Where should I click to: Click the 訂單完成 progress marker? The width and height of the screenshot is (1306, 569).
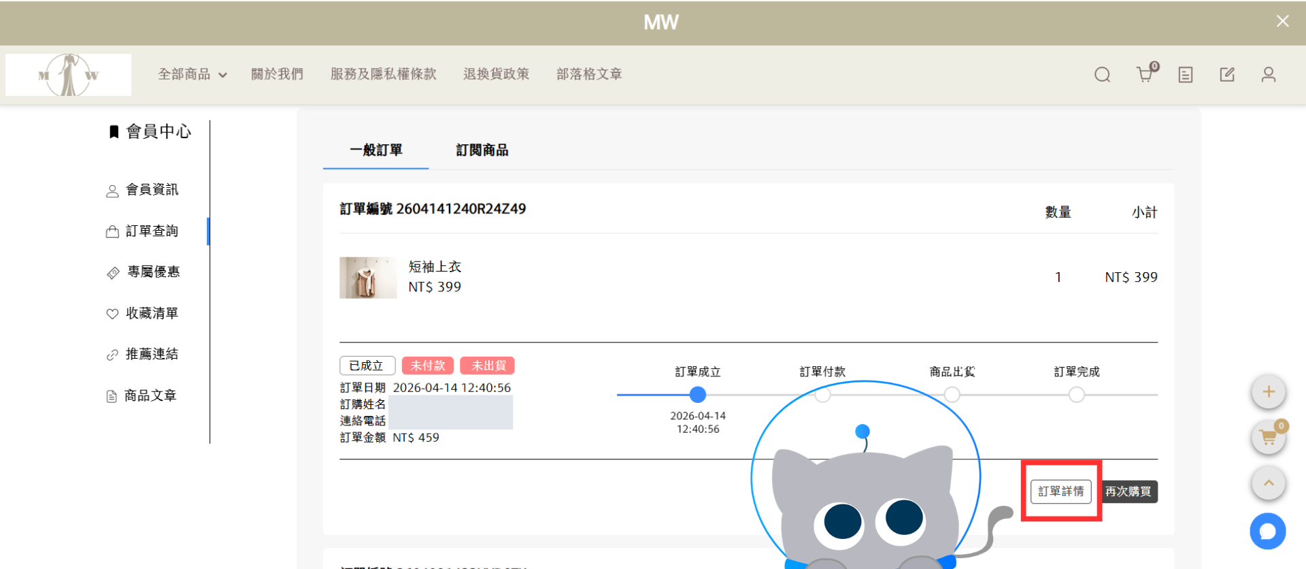[1077, 395]
